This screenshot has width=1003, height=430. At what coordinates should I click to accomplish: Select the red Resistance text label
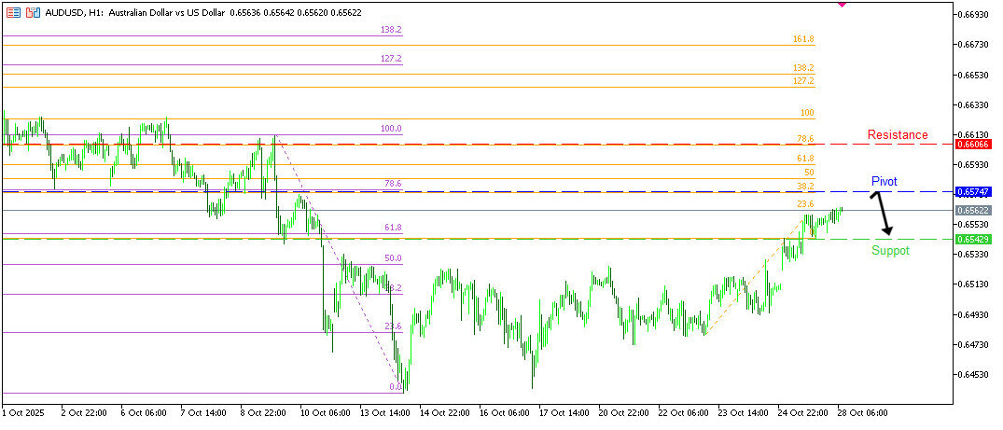(897, 134)
